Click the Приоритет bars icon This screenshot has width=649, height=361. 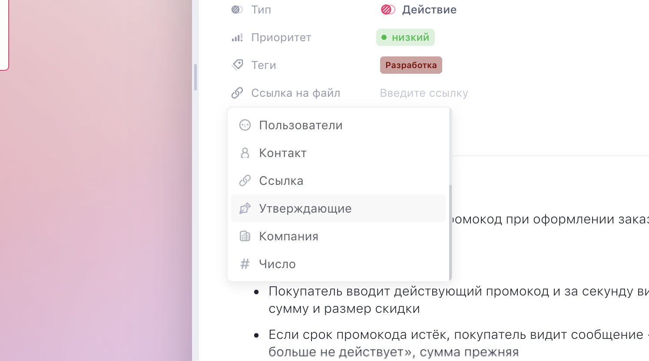point(237,38)
